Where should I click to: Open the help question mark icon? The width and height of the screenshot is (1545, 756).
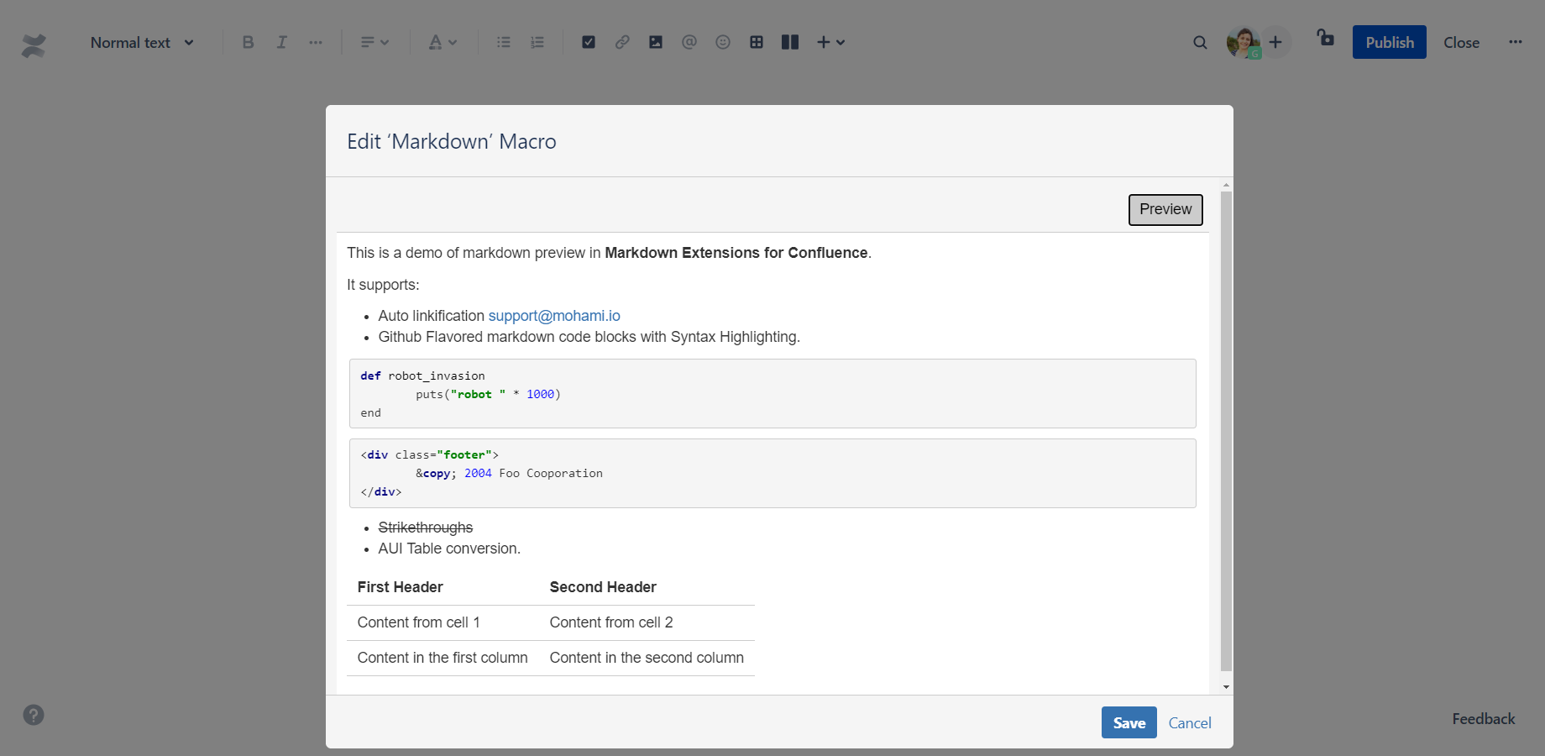34,715
